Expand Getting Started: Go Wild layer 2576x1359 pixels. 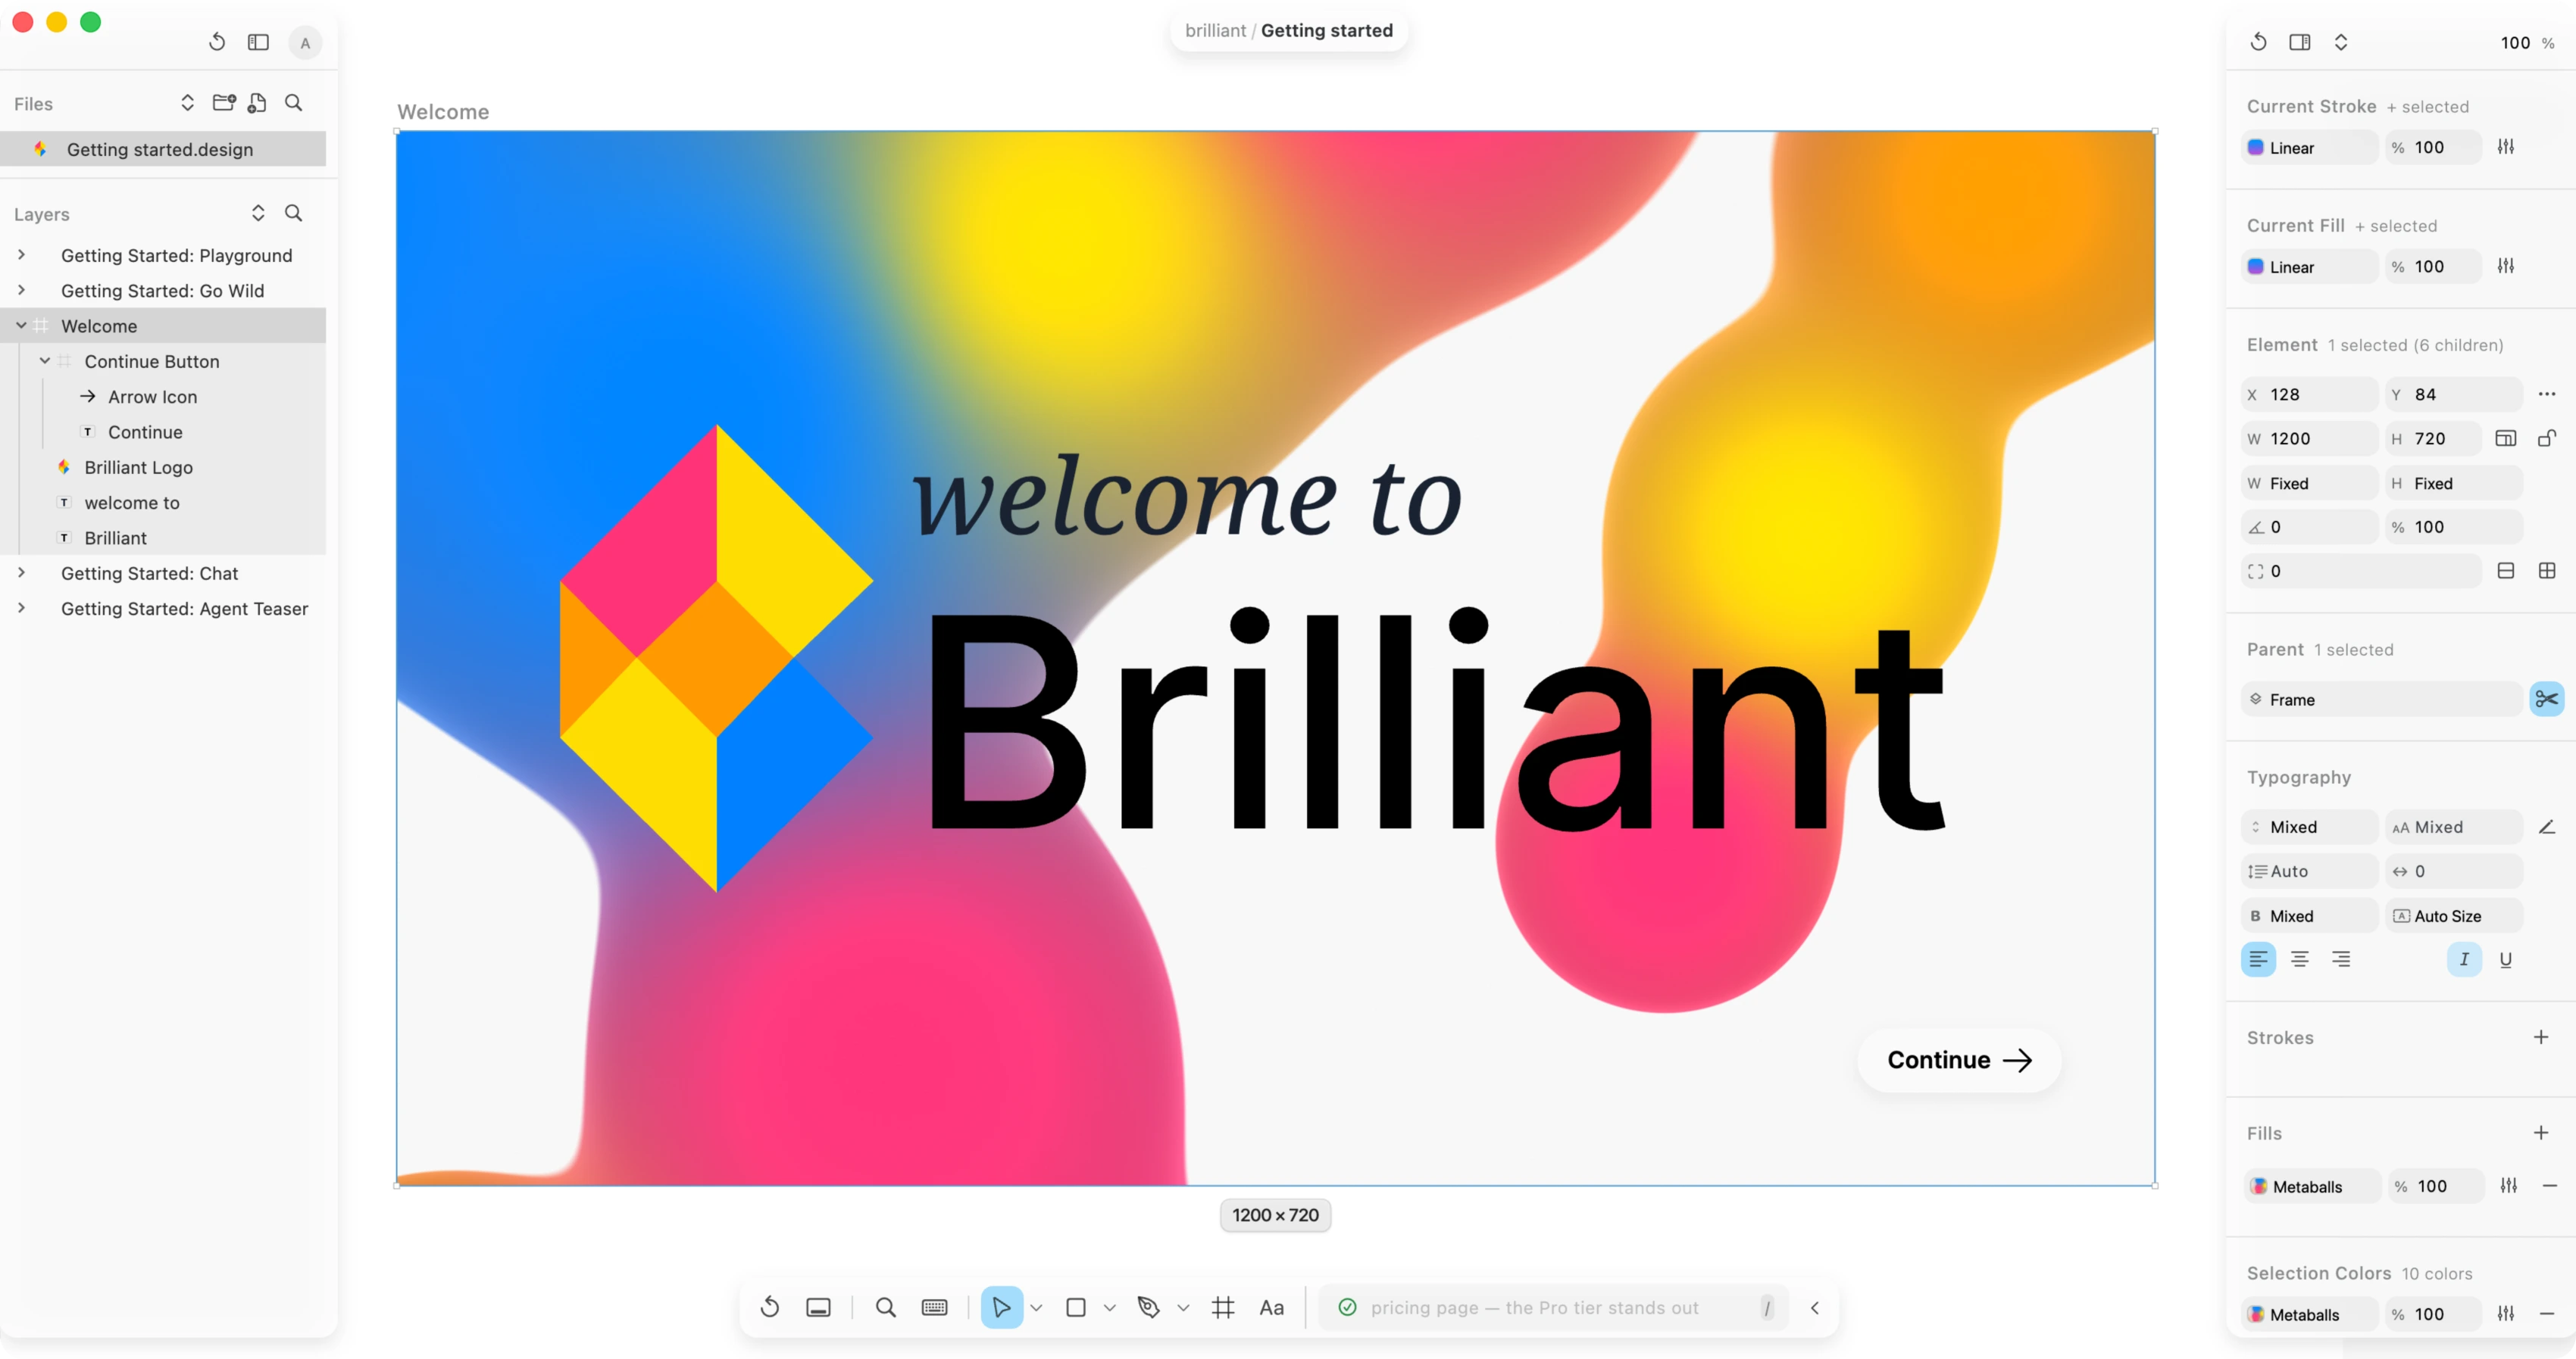click(x=21, y=290)
